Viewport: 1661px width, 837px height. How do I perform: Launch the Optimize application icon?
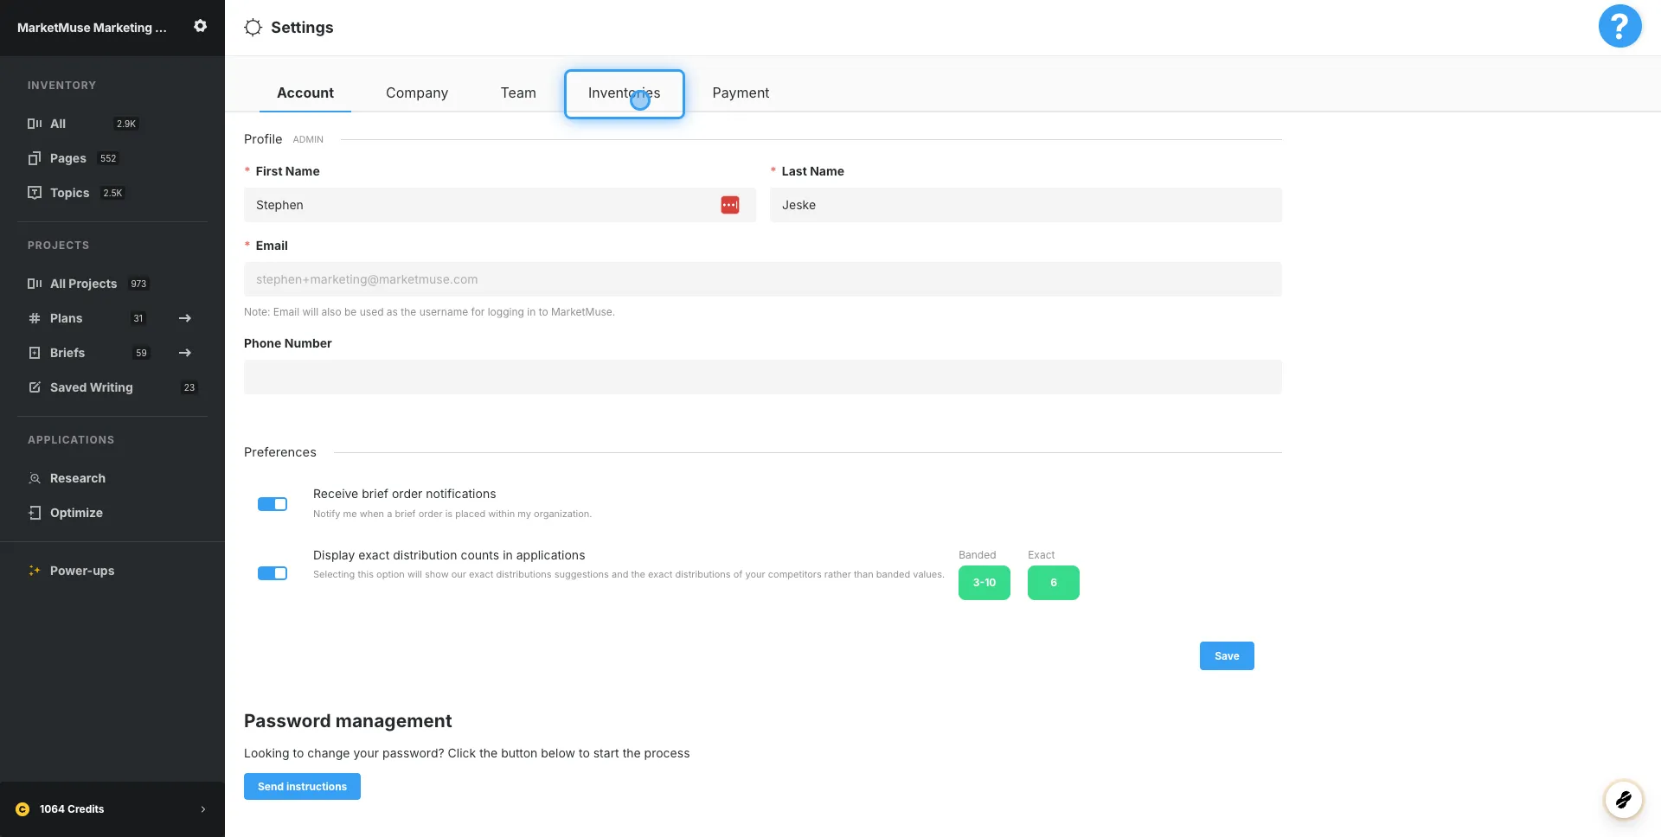pyautogui.click(x=35, y=513)
